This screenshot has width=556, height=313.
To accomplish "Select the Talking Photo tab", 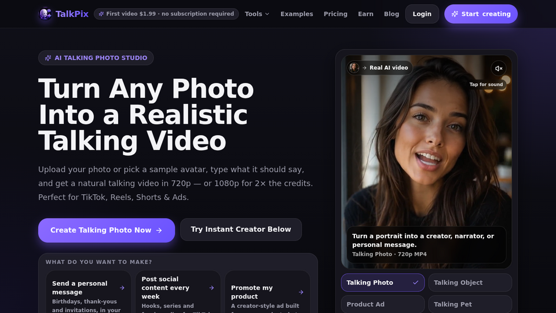I will pos(383,282).
